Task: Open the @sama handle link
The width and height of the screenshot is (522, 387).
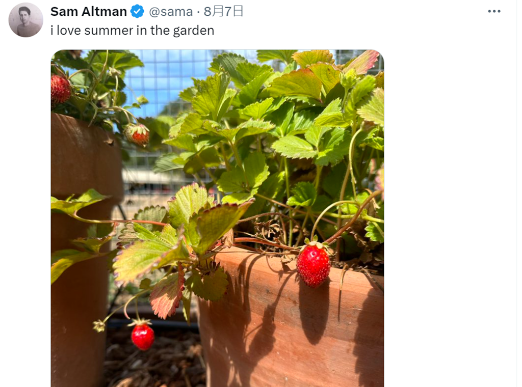Action: click(171, 12)
